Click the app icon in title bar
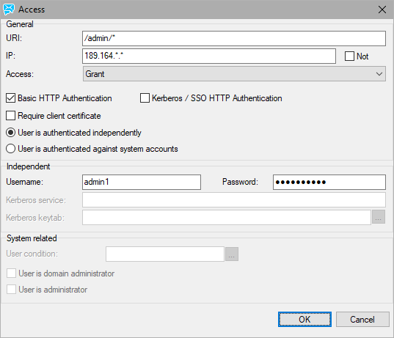394x338 pixels. click(9, 10)
